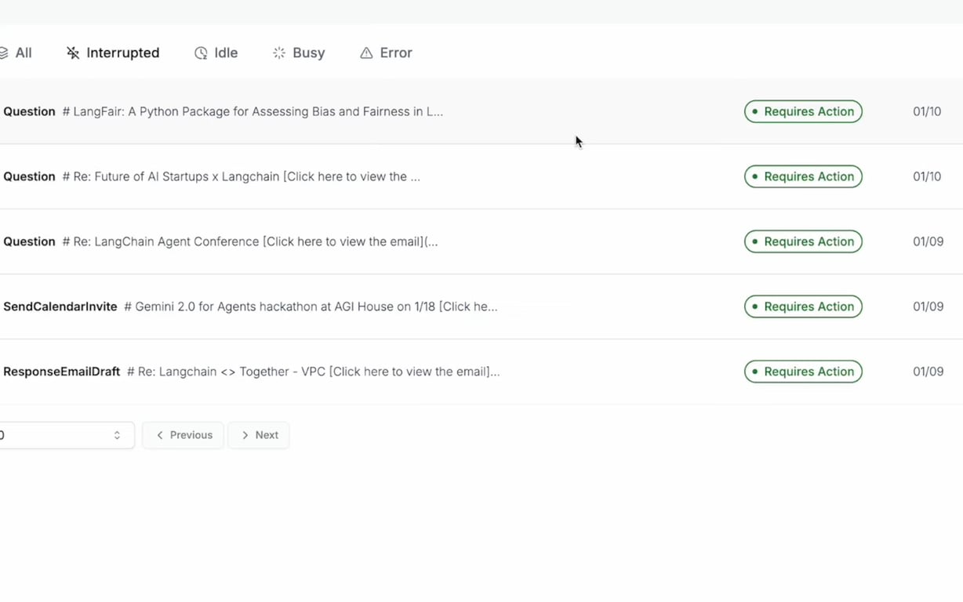Open the ResponseEmailDraft Together VPC thread

313,372
